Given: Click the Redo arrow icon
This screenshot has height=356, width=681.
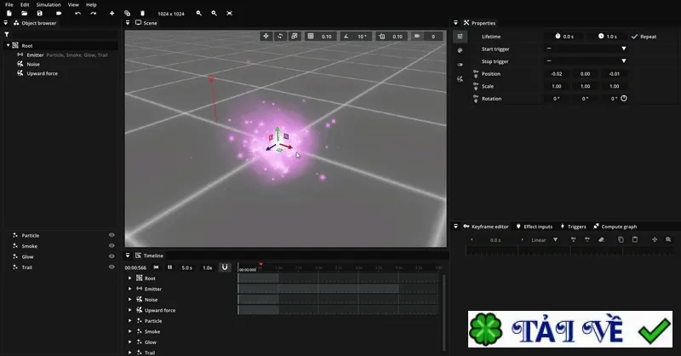Looking at the screenshot, I should pos(93,14).
